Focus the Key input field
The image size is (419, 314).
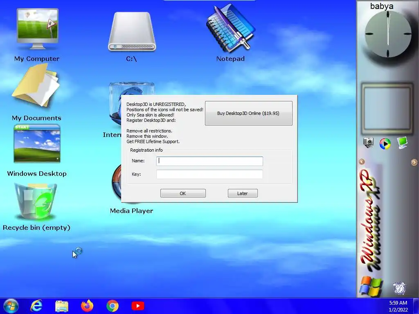point(209,174)
